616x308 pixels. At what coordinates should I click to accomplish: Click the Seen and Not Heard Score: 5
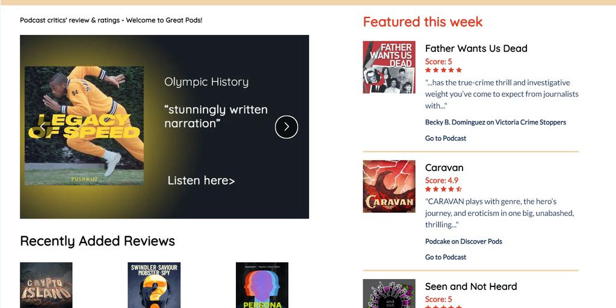click(x=439, y=300)
